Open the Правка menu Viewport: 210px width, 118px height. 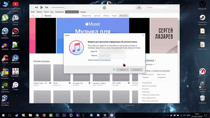click(x=39, y=12)
